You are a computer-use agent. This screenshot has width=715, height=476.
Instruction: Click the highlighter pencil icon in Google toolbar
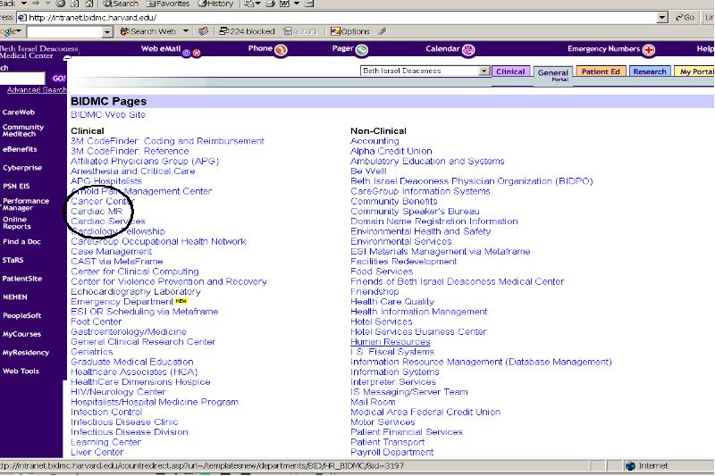(x=383, y=31)
